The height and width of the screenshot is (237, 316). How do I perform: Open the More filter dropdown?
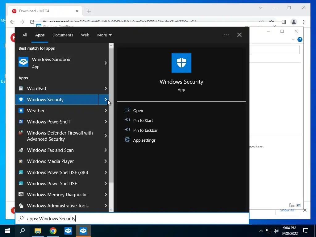click(x=104, y=35)
